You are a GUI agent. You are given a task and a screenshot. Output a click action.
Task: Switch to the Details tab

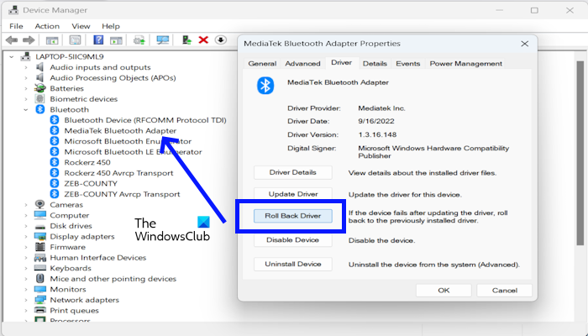(x=375, y=63)
